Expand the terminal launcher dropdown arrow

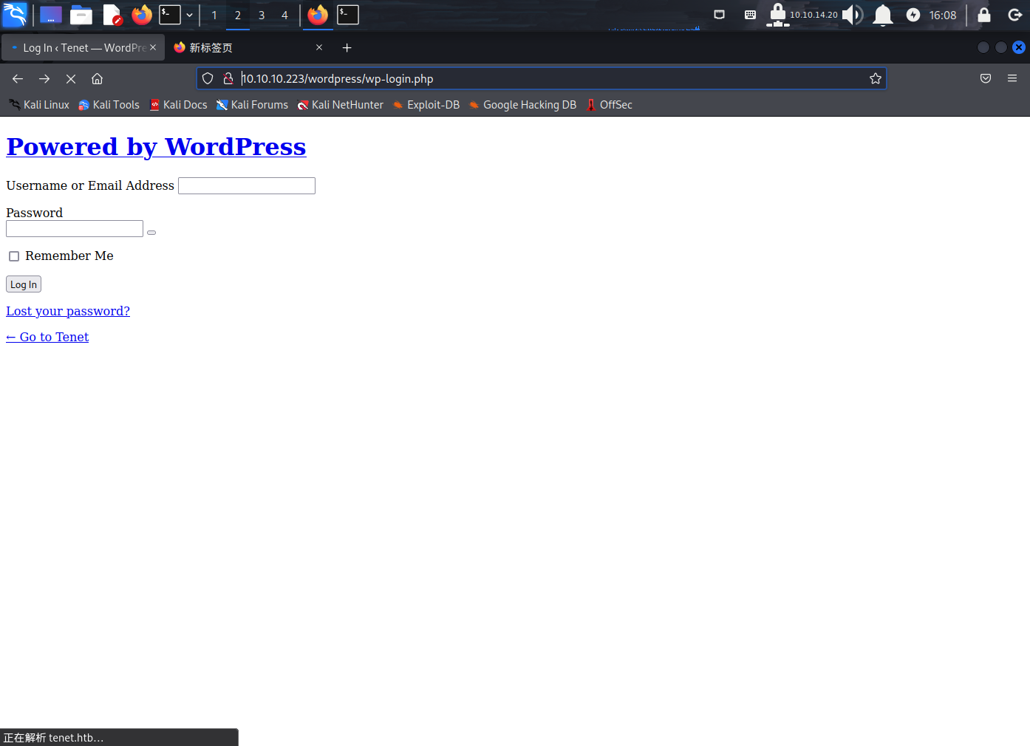click(x=189, y=15)
